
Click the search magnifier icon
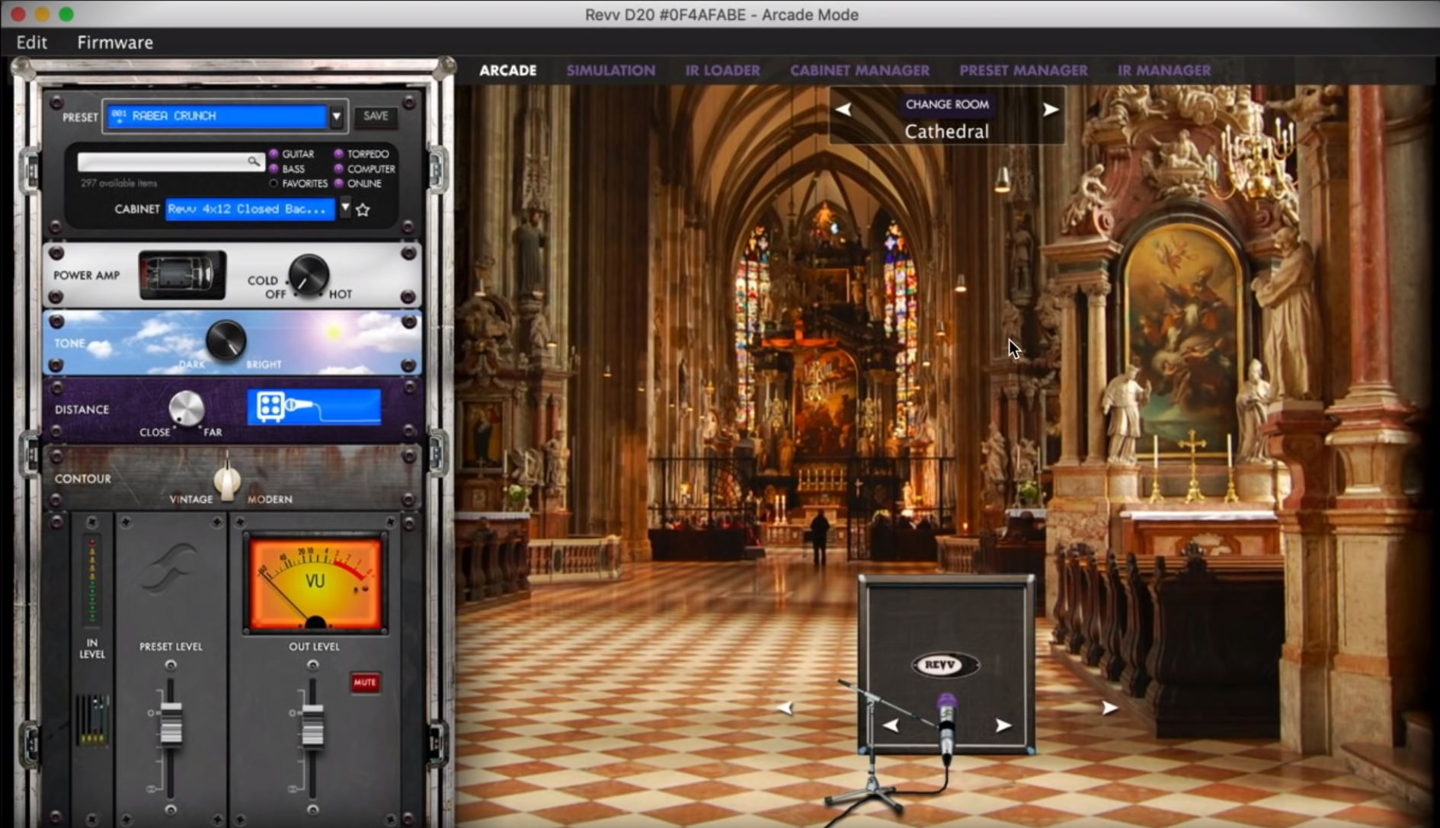tap(253, 161)
